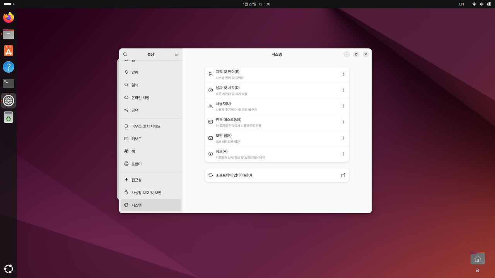Expand chevron on 지역 및 언어 row
Image resolution: width=495 pixels, height=278 pixels.
(x=343, y=74)
